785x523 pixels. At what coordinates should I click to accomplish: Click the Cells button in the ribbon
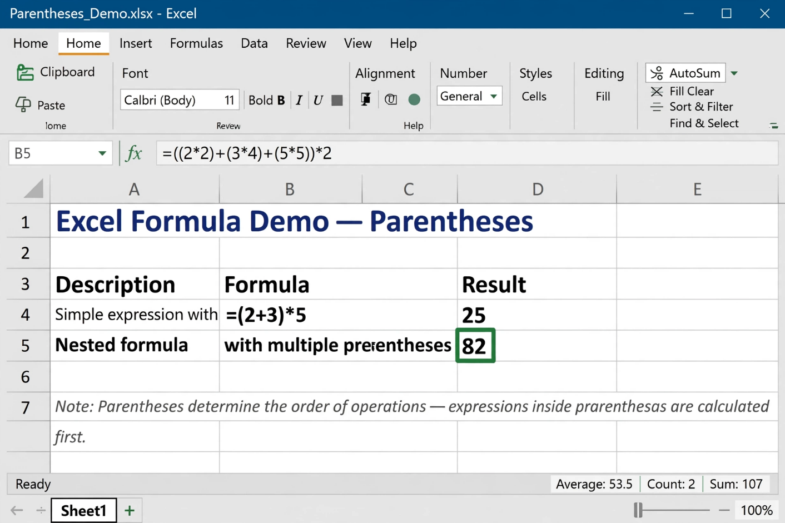(x=534, y=96)
